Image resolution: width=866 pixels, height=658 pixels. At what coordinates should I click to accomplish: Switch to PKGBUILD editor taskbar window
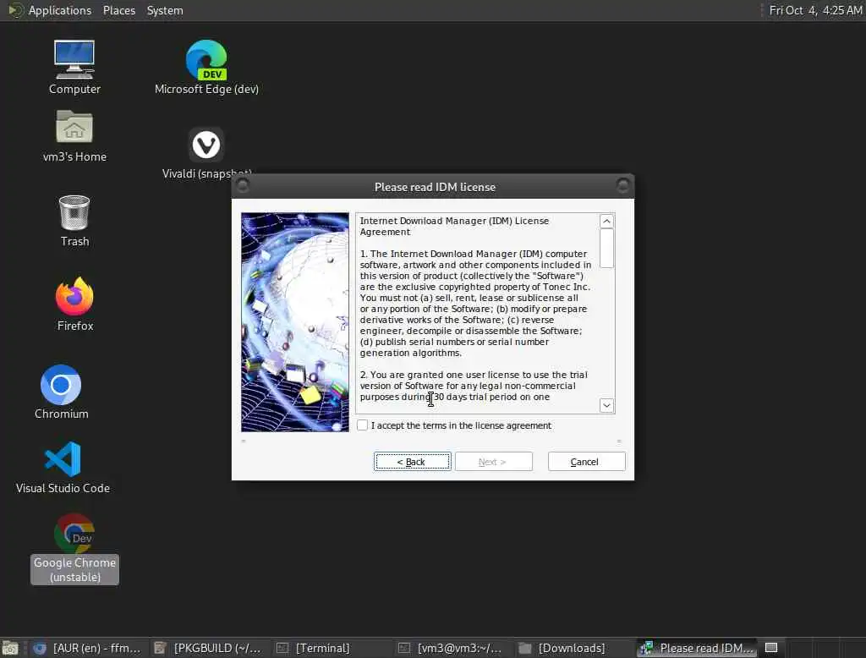[209, 648]
